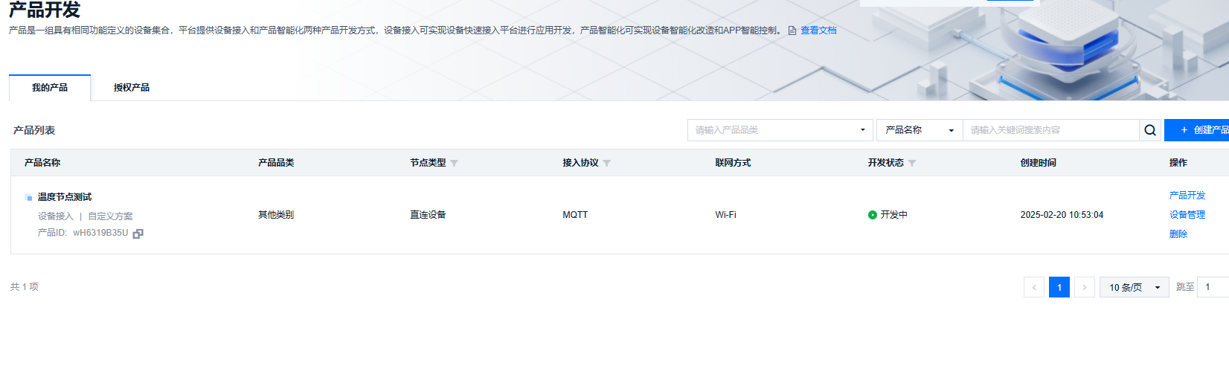This screenshot has height=383, width=1229.
Task: Go to the next page arrow
Action: click(x=1085, y=287)
